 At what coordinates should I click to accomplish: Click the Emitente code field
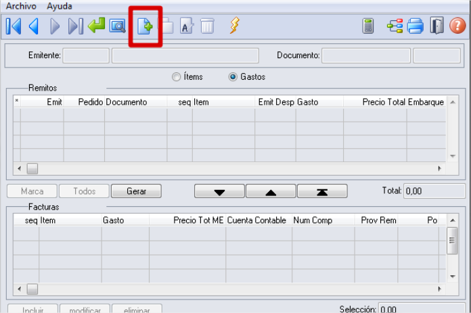[86, 55]
